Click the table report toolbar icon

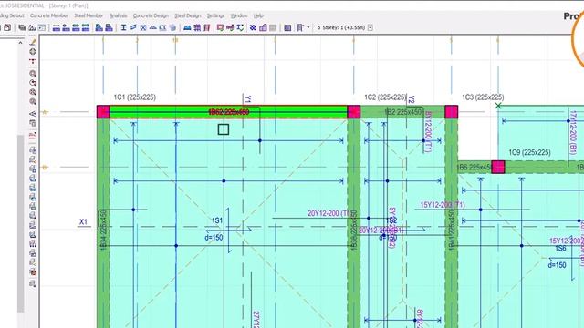point(287,27)
